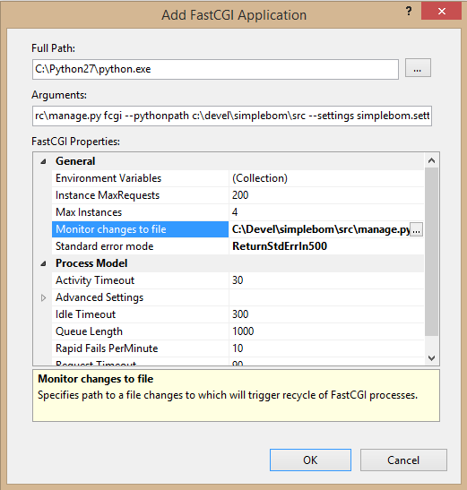
Task: Confirm with the OK button
Action: click(x=310, y=460)
